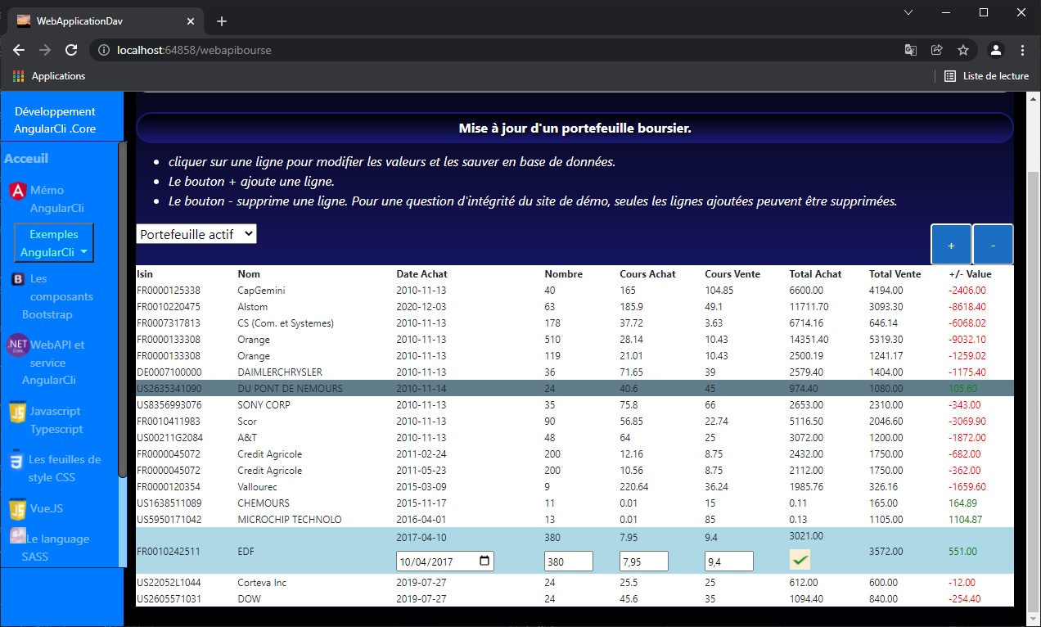Open the calendar picker in date field
1041x627 pixels.
tap(484, 562)
